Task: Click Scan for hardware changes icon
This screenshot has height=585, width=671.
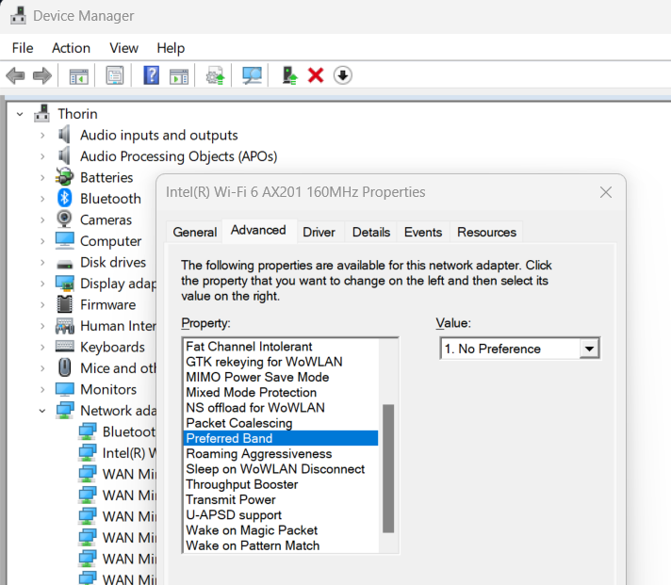Action: click(252, 75)
